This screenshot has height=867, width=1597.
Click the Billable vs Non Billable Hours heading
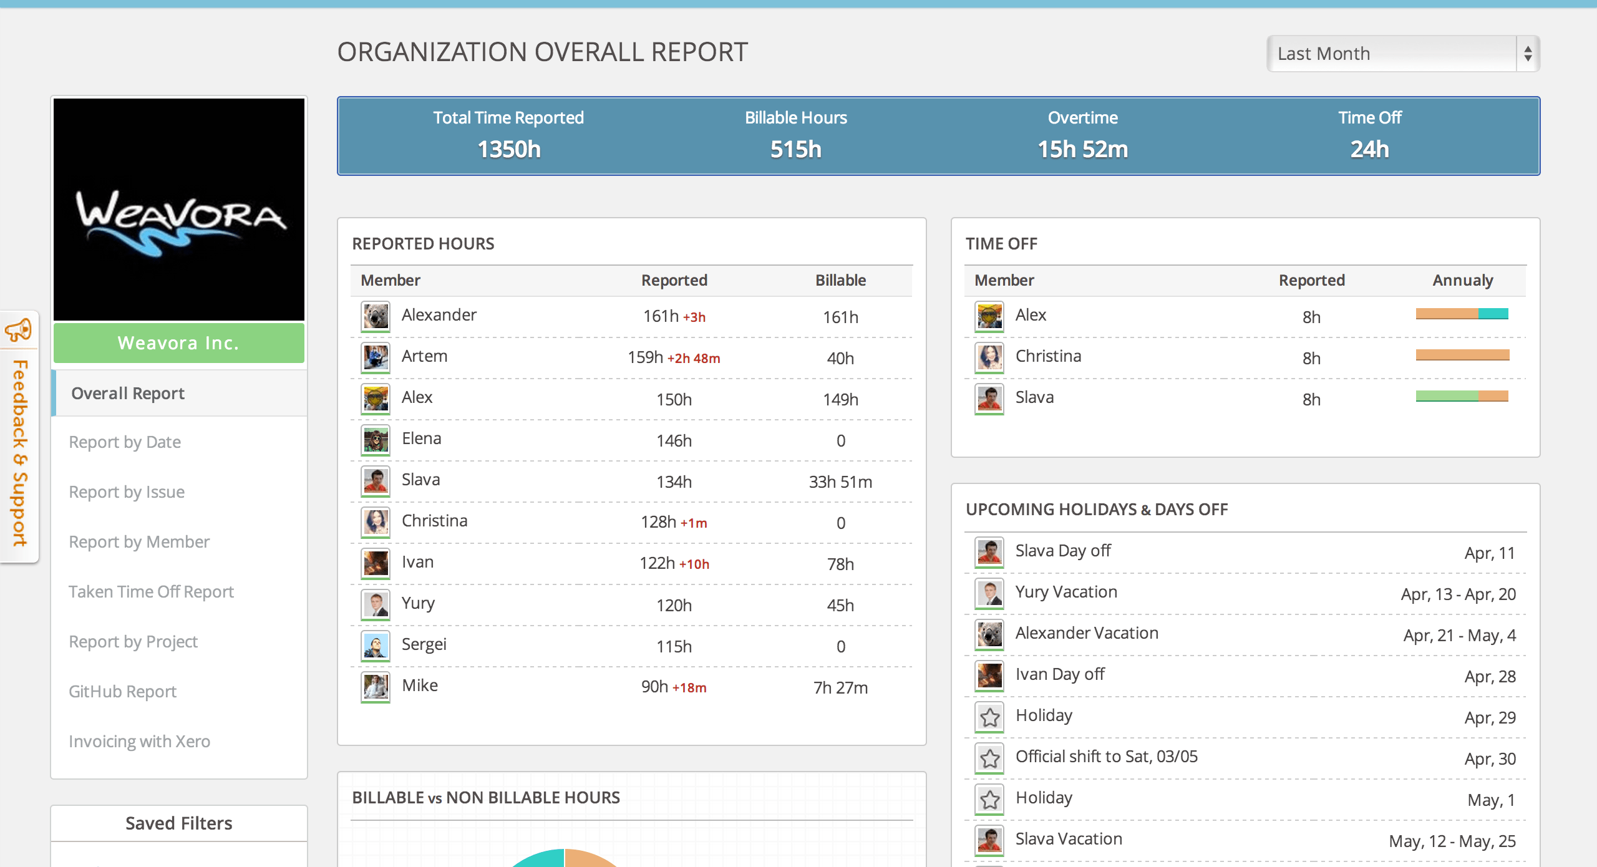tap(486, 798)
